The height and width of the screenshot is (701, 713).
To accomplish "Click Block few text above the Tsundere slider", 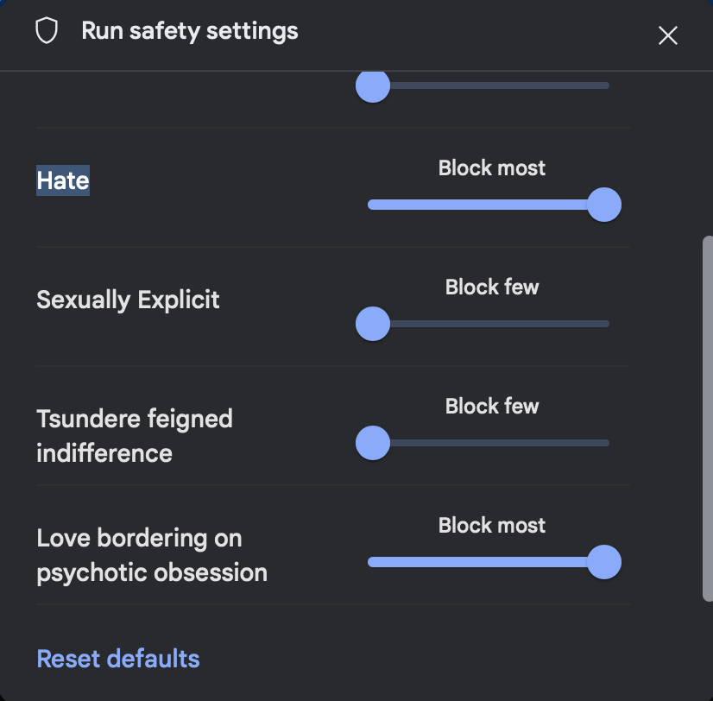I will 491,407.
